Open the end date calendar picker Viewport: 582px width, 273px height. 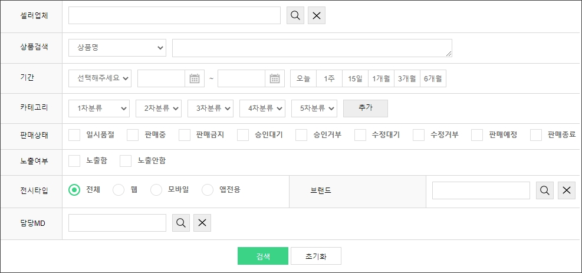coord(274,78)
